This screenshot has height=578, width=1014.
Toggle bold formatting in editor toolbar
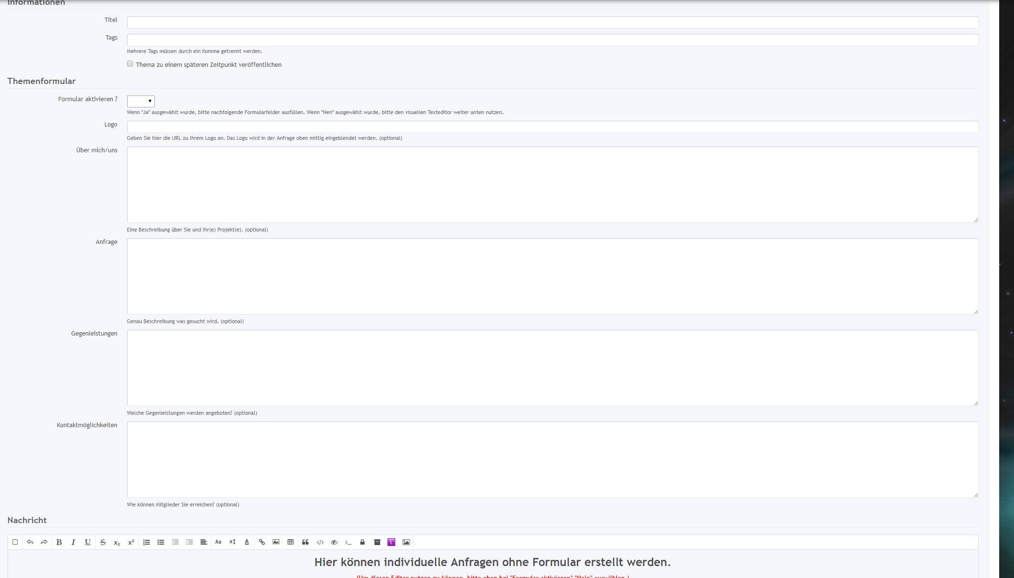[59, 542]
